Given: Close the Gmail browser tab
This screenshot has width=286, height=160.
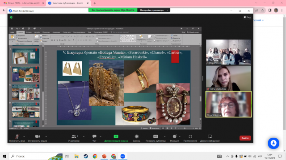Looking at the screenshot, I should click(43, 3).
